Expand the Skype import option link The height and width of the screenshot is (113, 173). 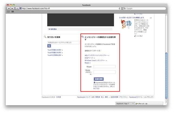(88, 63)
